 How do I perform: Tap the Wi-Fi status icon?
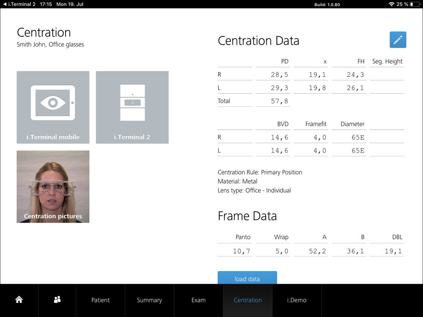[x=391, y=4]
